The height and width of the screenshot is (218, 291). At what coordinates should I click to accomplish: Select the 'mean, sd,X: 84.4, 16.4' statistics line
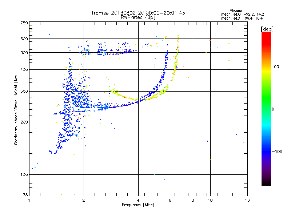(x=242, y=18)
